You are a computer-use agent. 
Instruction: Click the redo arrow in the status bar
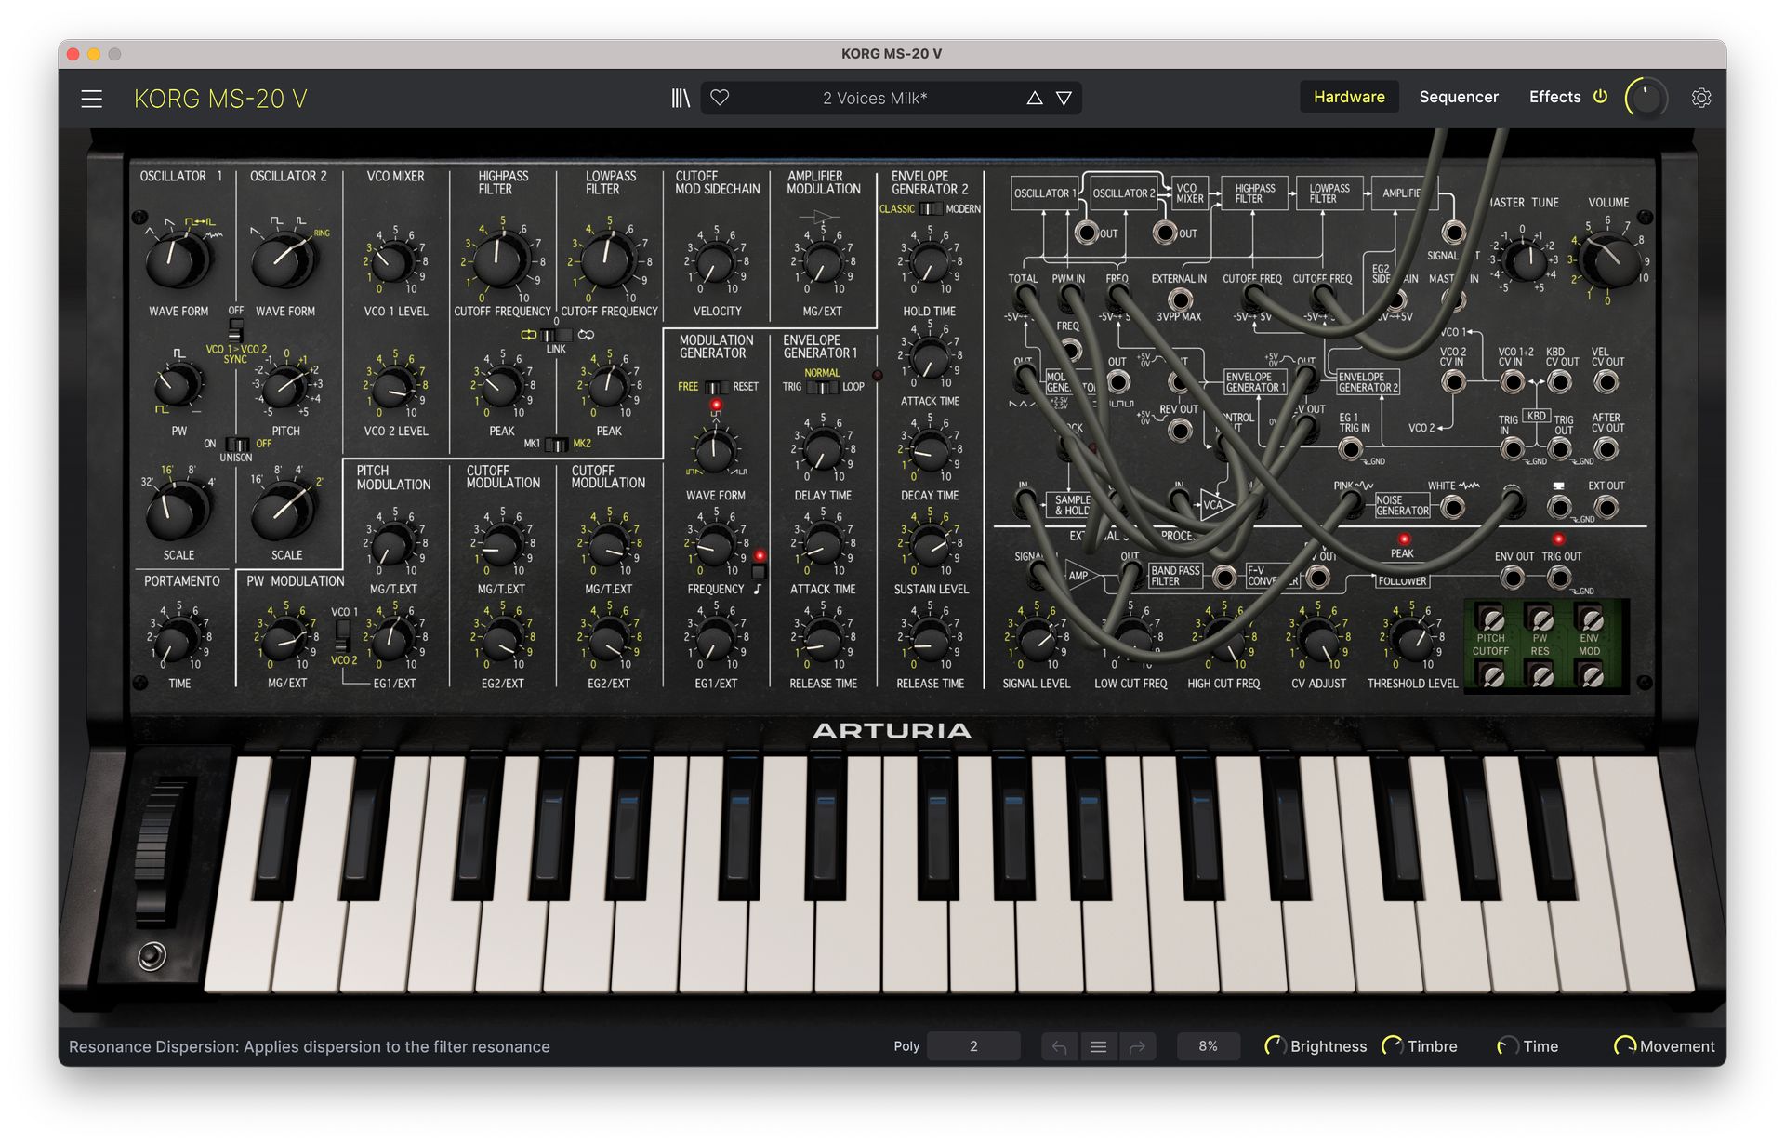point(1137,1046)
